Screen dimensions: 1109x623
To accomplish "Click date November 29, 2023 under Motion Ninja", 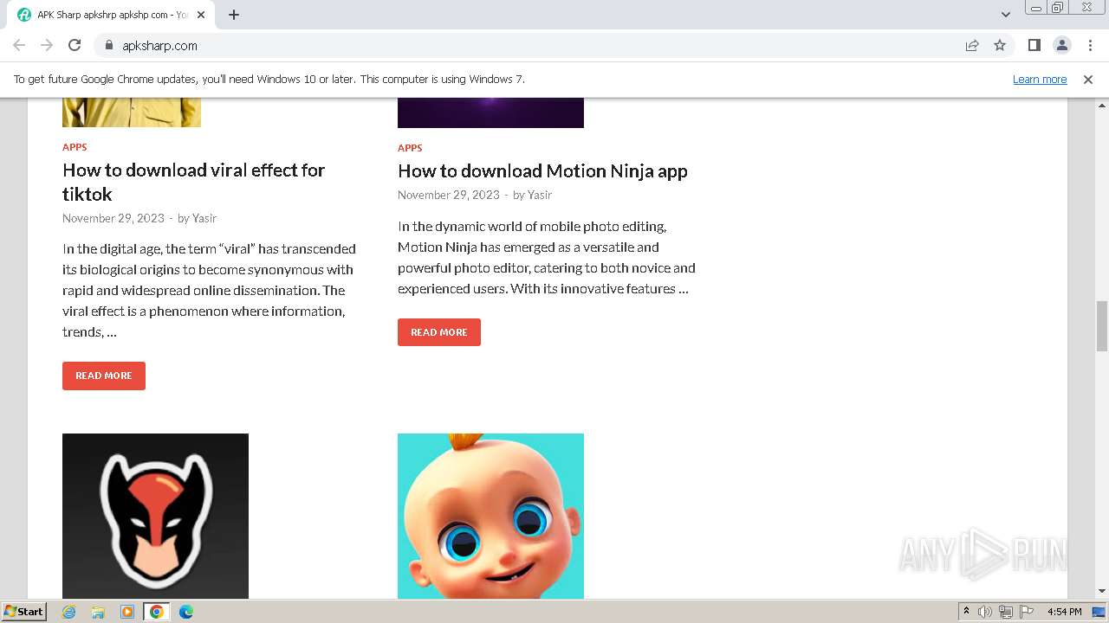I will tap(449, 195).
